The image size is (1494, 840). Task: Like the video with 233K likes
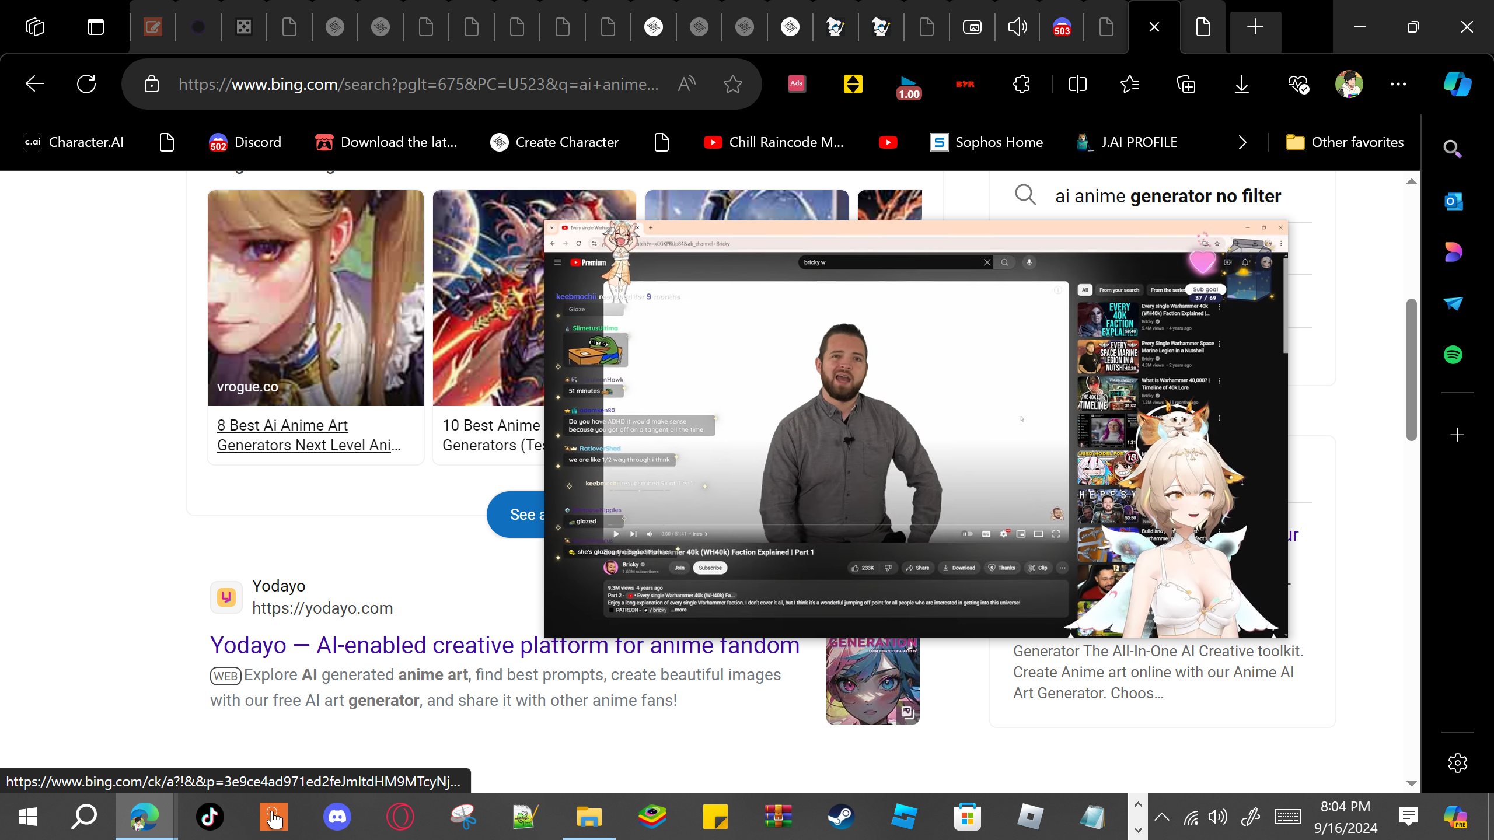tap(862, 568)
